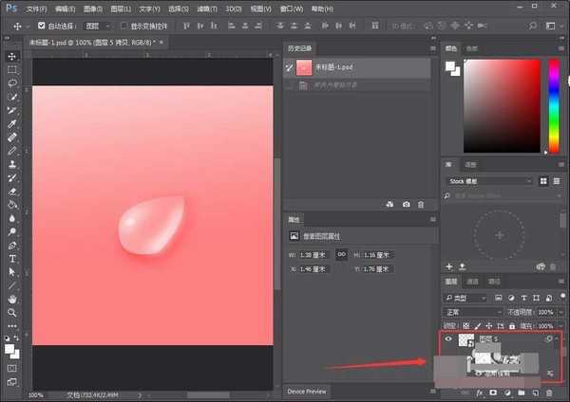Click the camera snapshot icon in History panel
The image size is (570, 402).
coord(407,204)
